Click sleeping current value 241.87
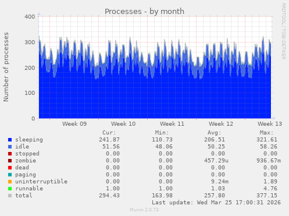Screen dimensions: 289x216 pyautogui.click(x=109, y=140)
